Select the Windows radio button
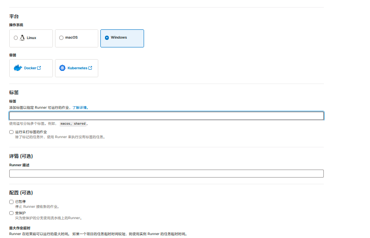 coord(107,38)
